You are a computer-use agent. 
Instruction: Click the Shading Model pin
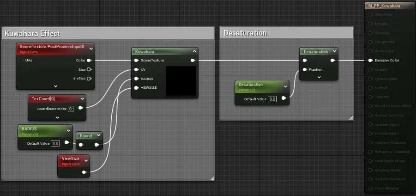pos(370,170)
